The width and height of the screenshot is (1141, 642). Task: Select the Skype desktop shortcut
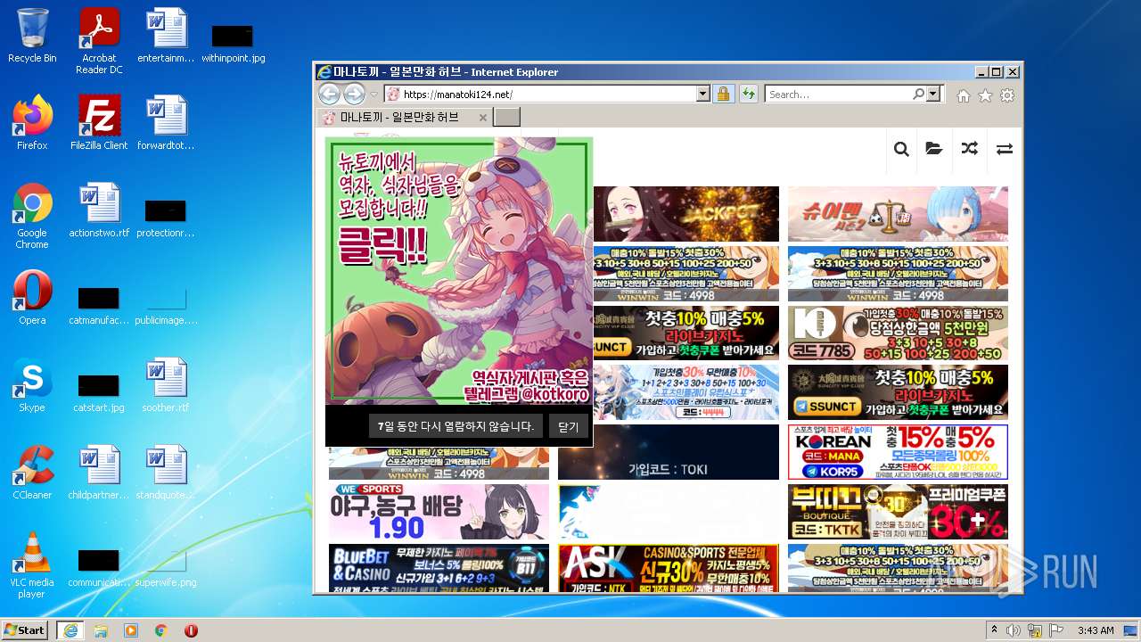coord(32,385)
